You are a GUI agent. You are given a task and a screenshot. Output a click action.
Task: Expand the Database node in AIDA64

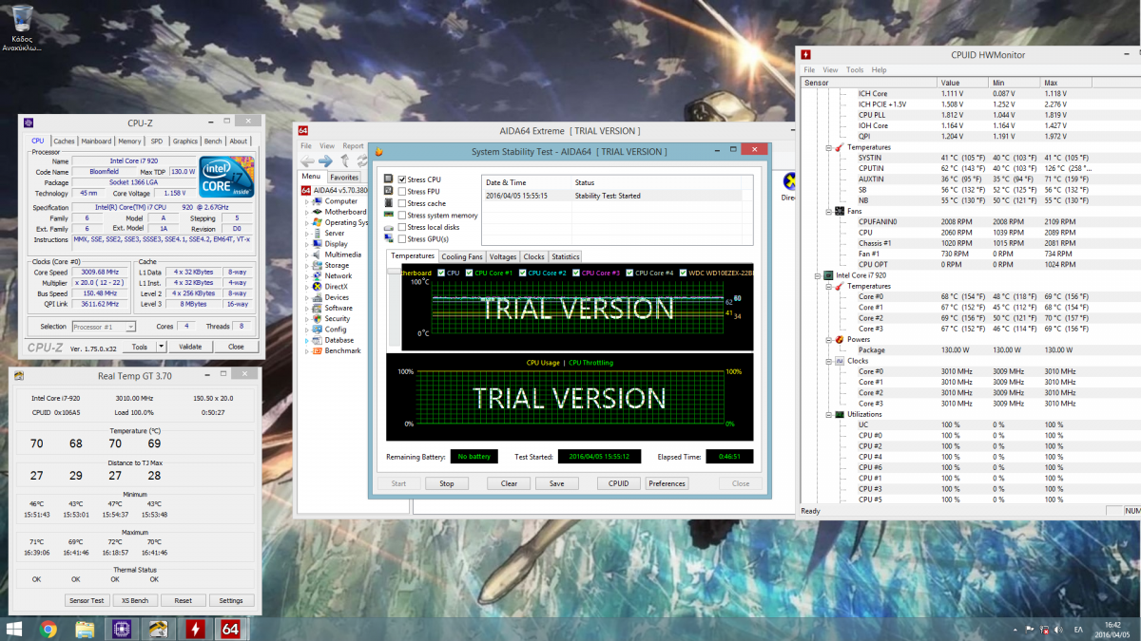[306, 340]
